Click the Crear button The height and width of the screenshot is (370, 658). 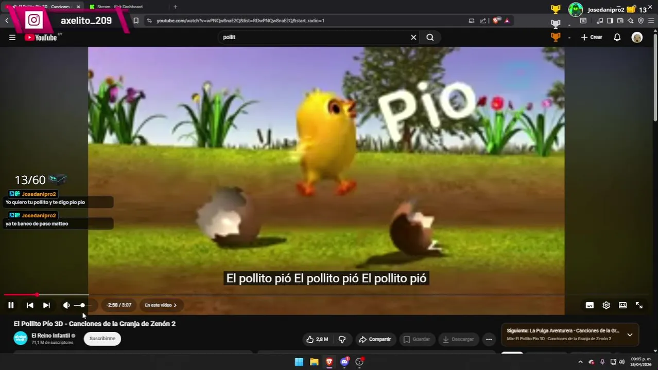pyautogui.click(x=592, y=37)
